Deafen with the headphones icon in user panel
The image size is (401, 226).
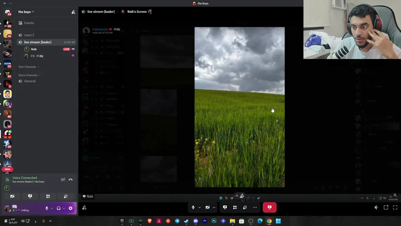tap(59, 208)
